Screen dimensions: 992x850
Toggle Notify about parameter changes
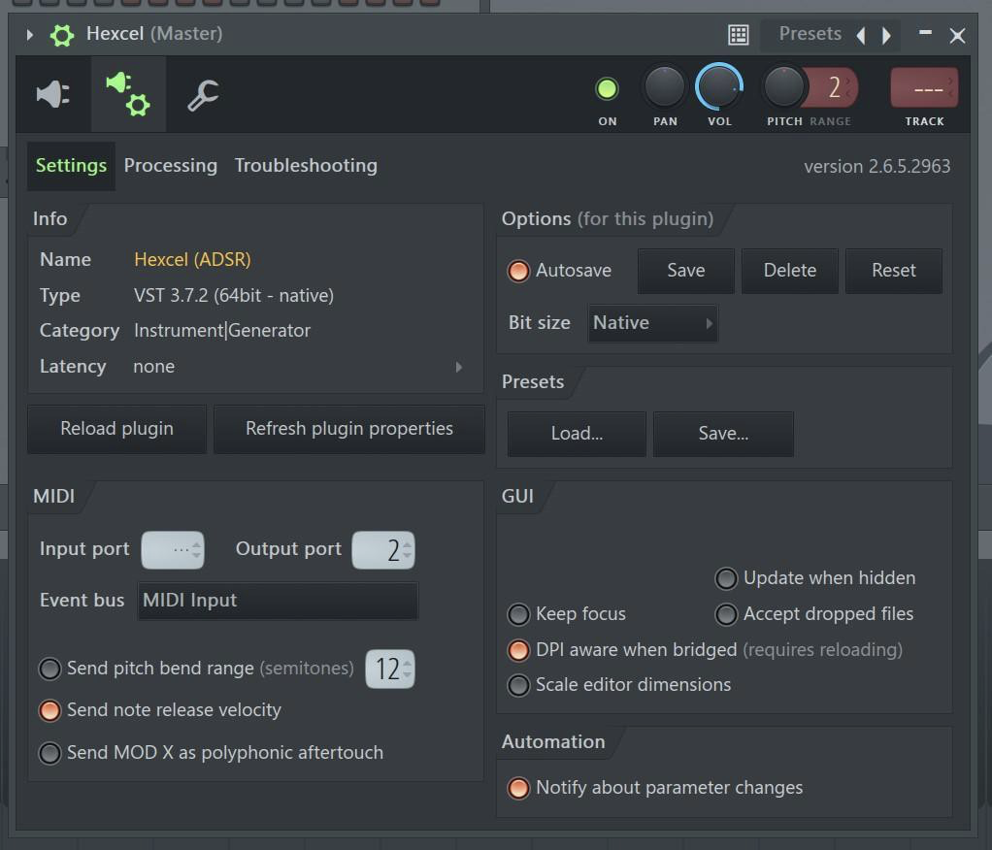[518, 788]
